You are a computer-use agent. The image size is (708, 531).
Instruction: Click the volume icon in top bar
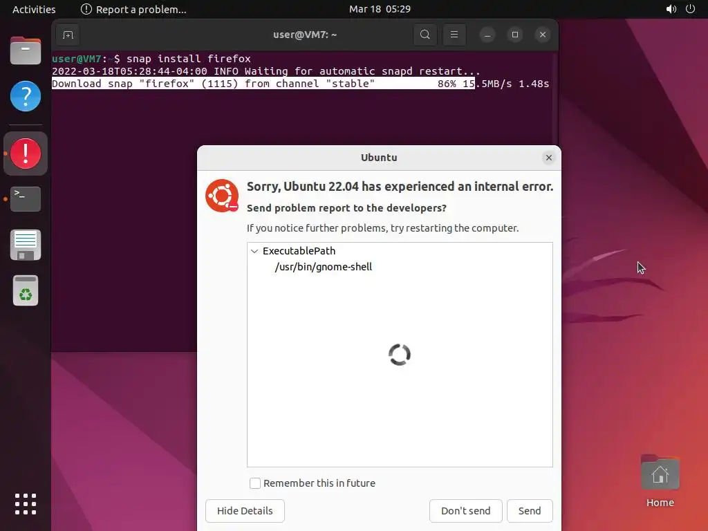[671, 9]
